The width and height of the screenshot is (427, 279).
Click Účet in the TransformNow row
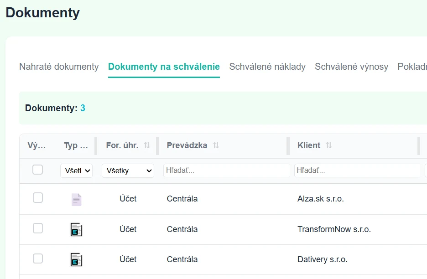pyautogui.click(x=128, y=229)
